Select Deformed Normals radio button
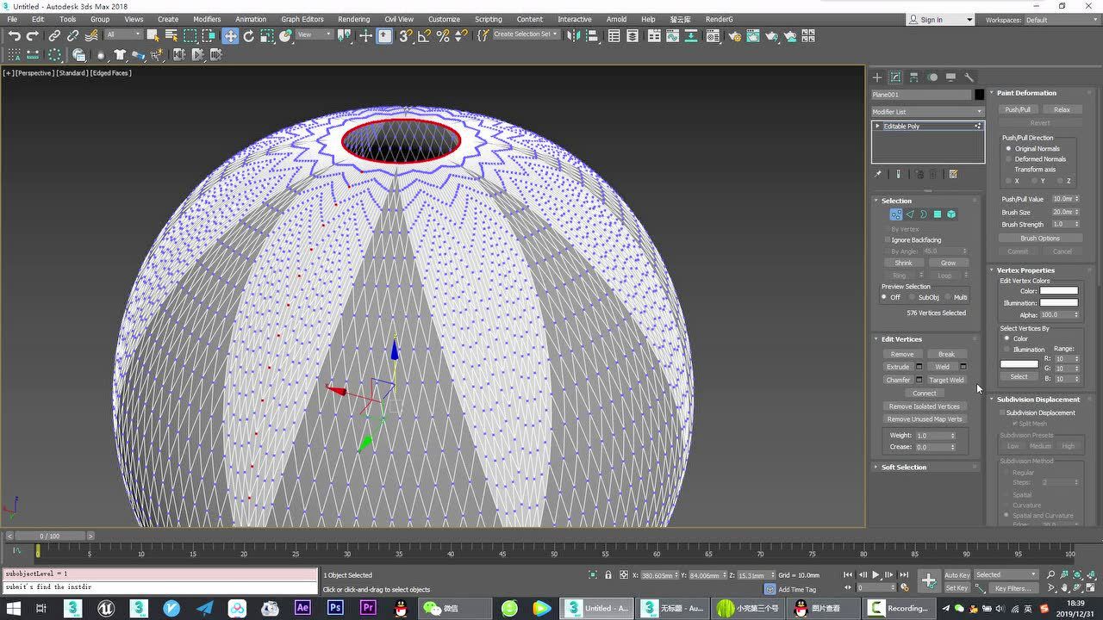The image size is (1103, 620). tap(1009, 159)
